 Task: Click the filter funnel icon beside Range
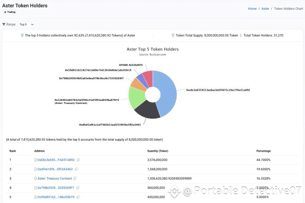click(x=4, y=24)
